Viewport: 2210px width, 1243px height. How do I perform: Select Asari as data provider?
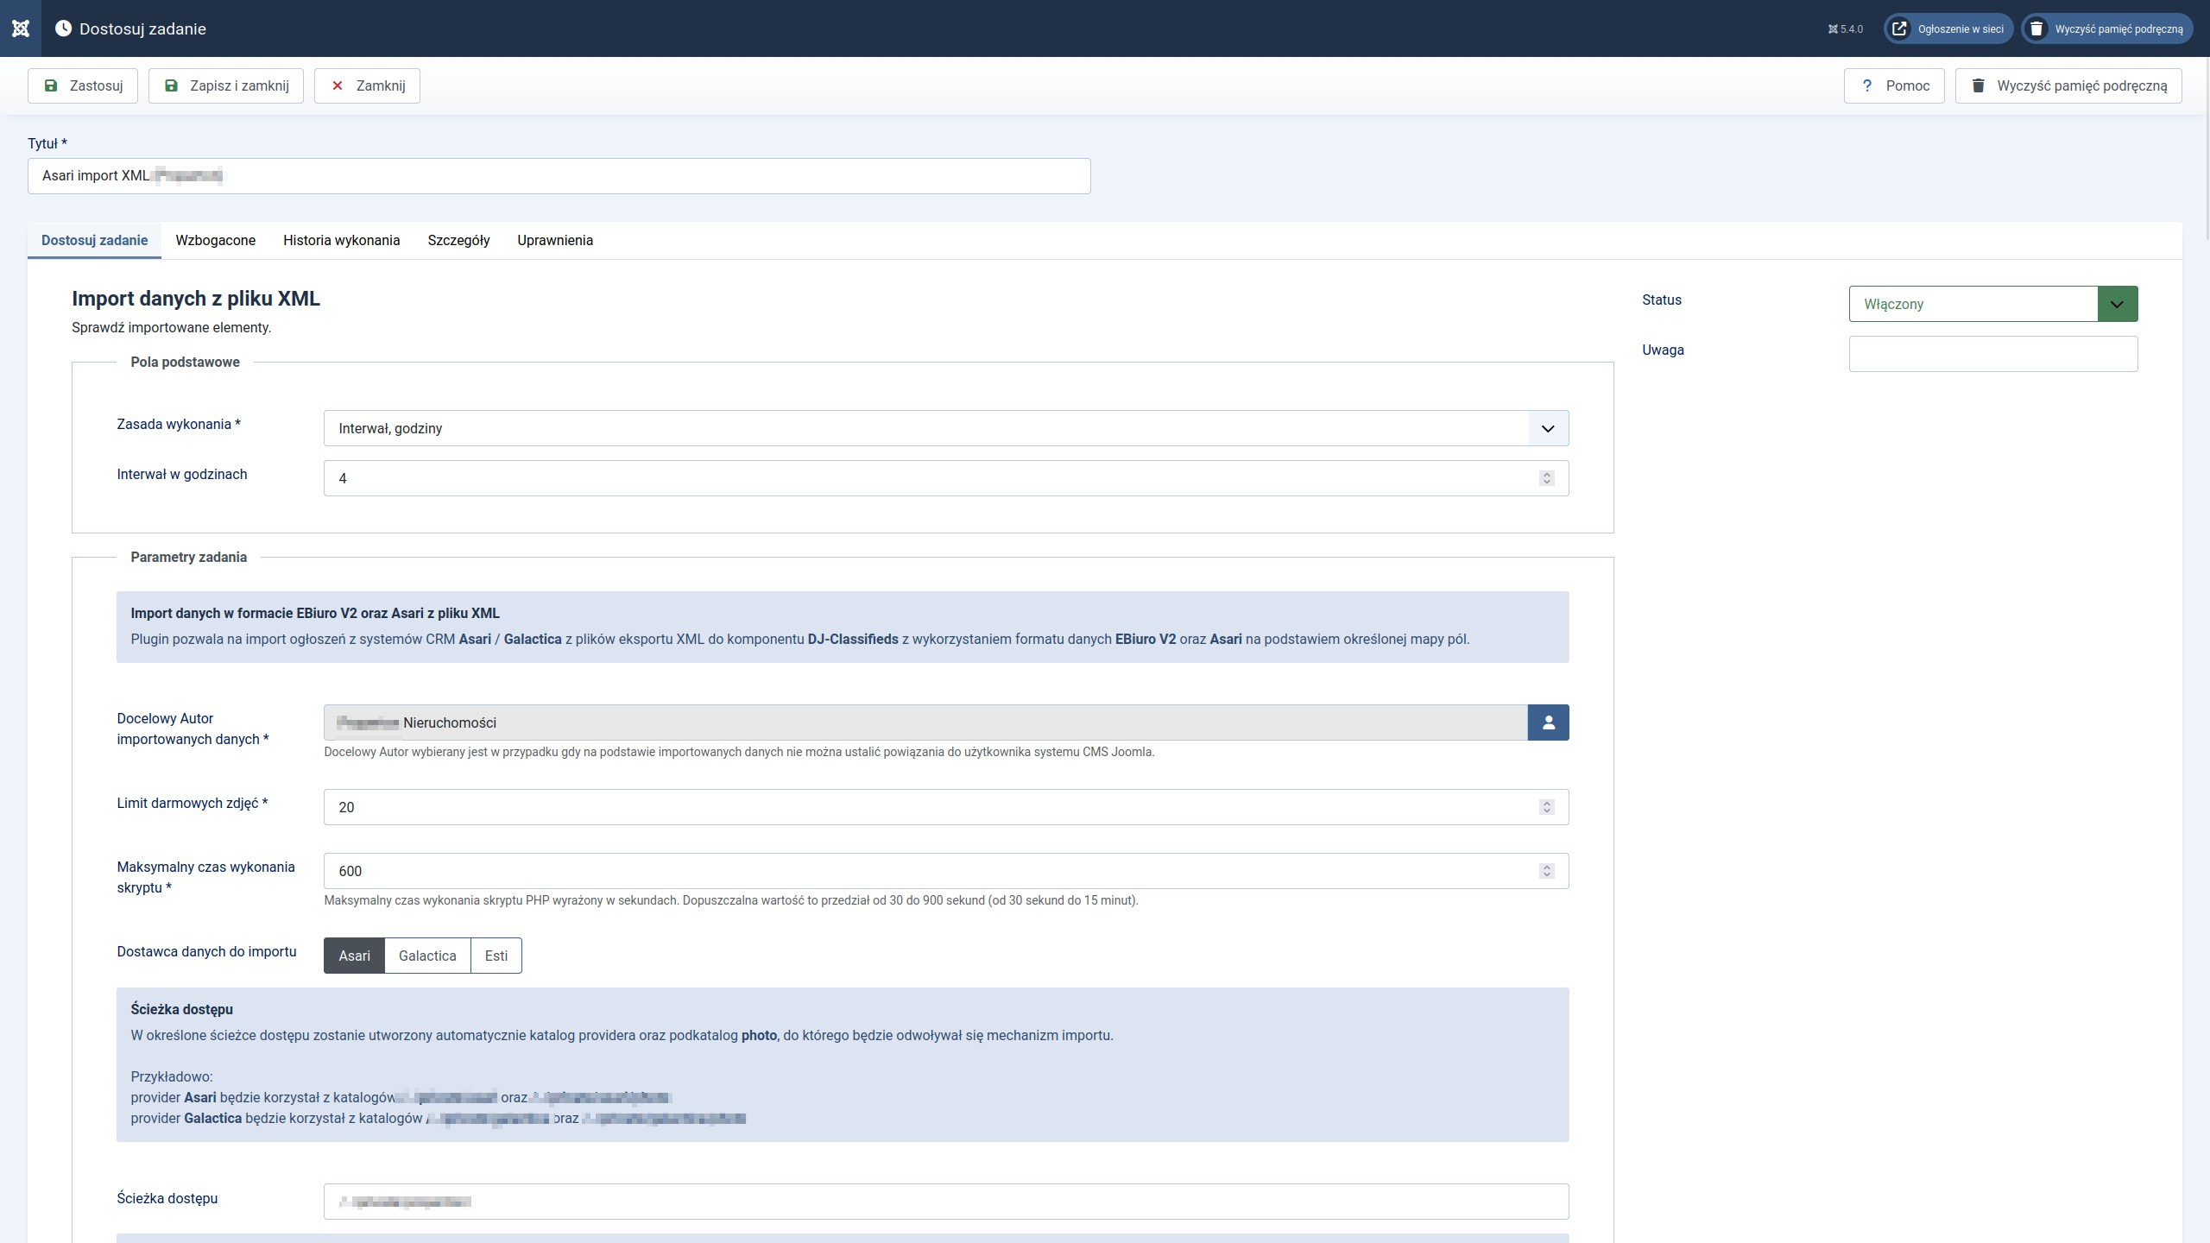(x=354, y=956)
